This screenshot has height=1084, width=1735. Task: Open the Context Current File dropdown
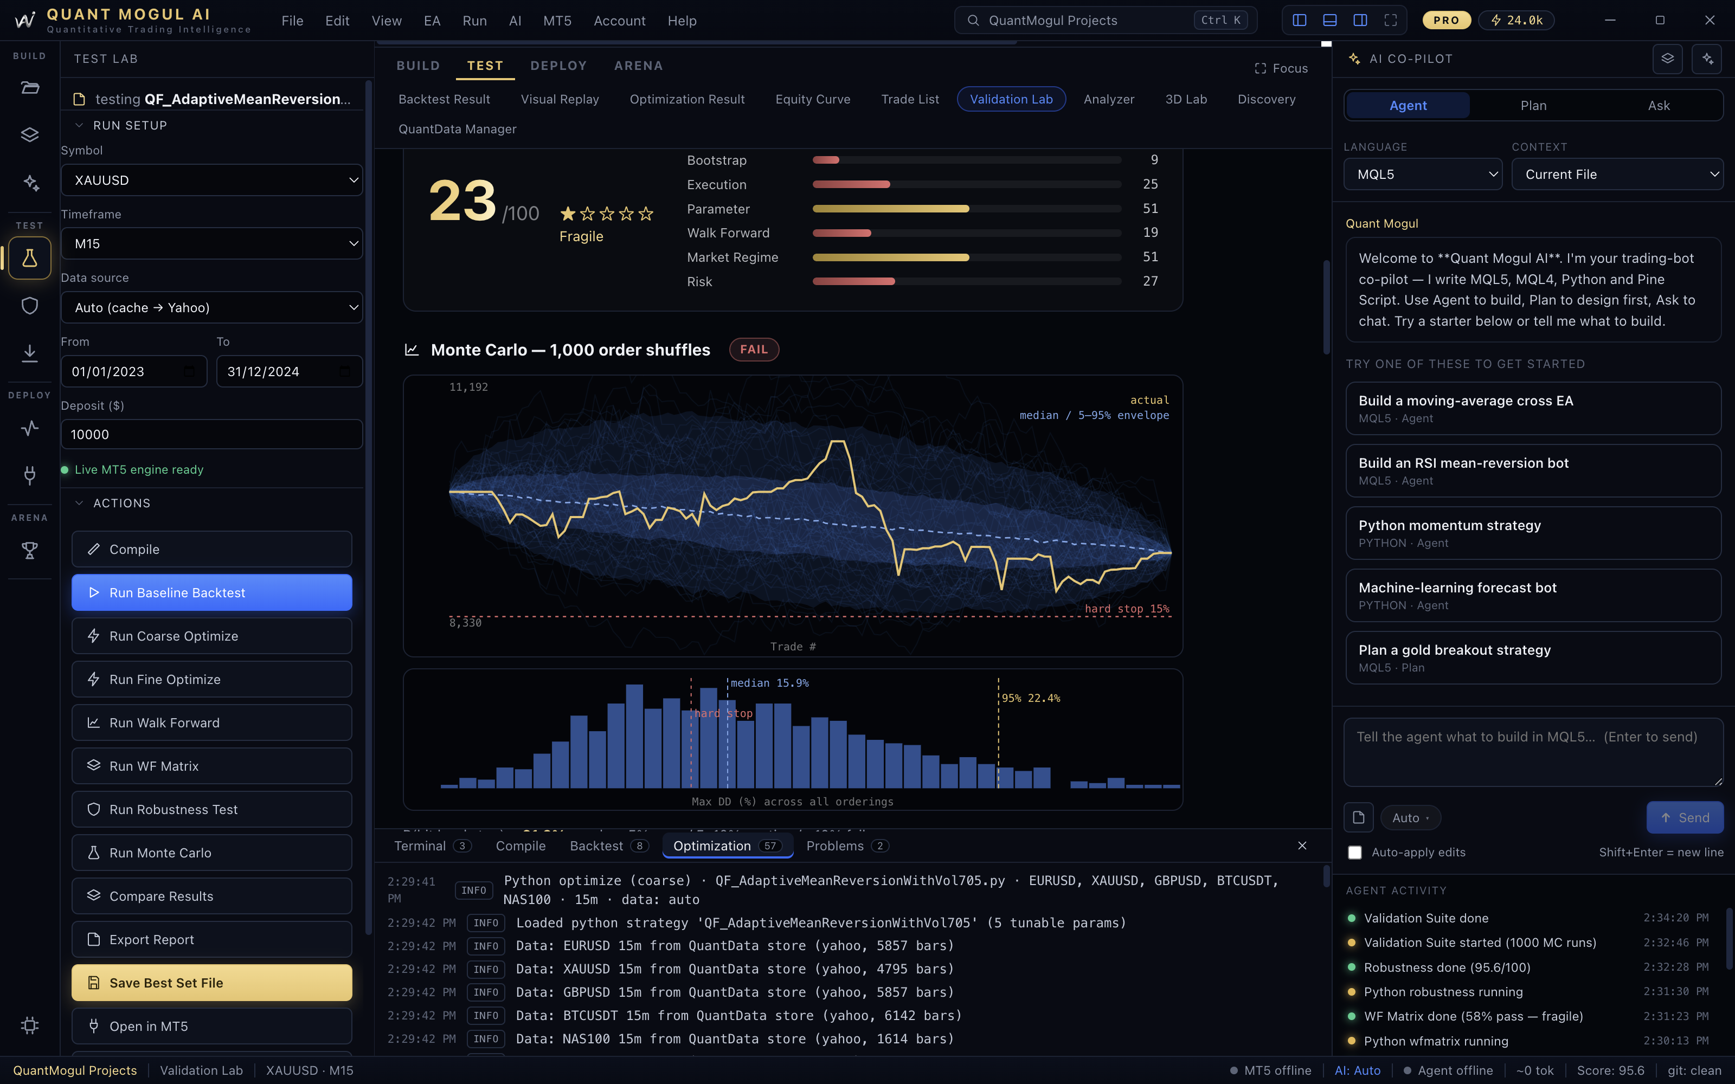click(1617, 174)
